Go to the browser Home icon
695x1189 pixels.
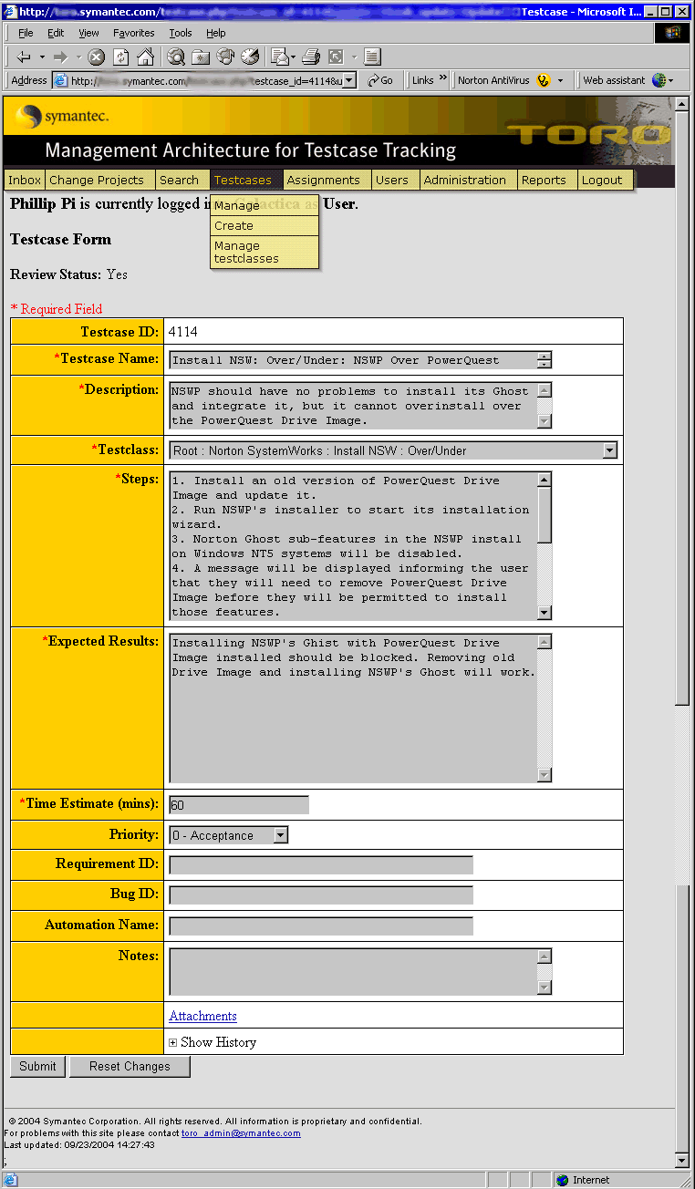145,57
